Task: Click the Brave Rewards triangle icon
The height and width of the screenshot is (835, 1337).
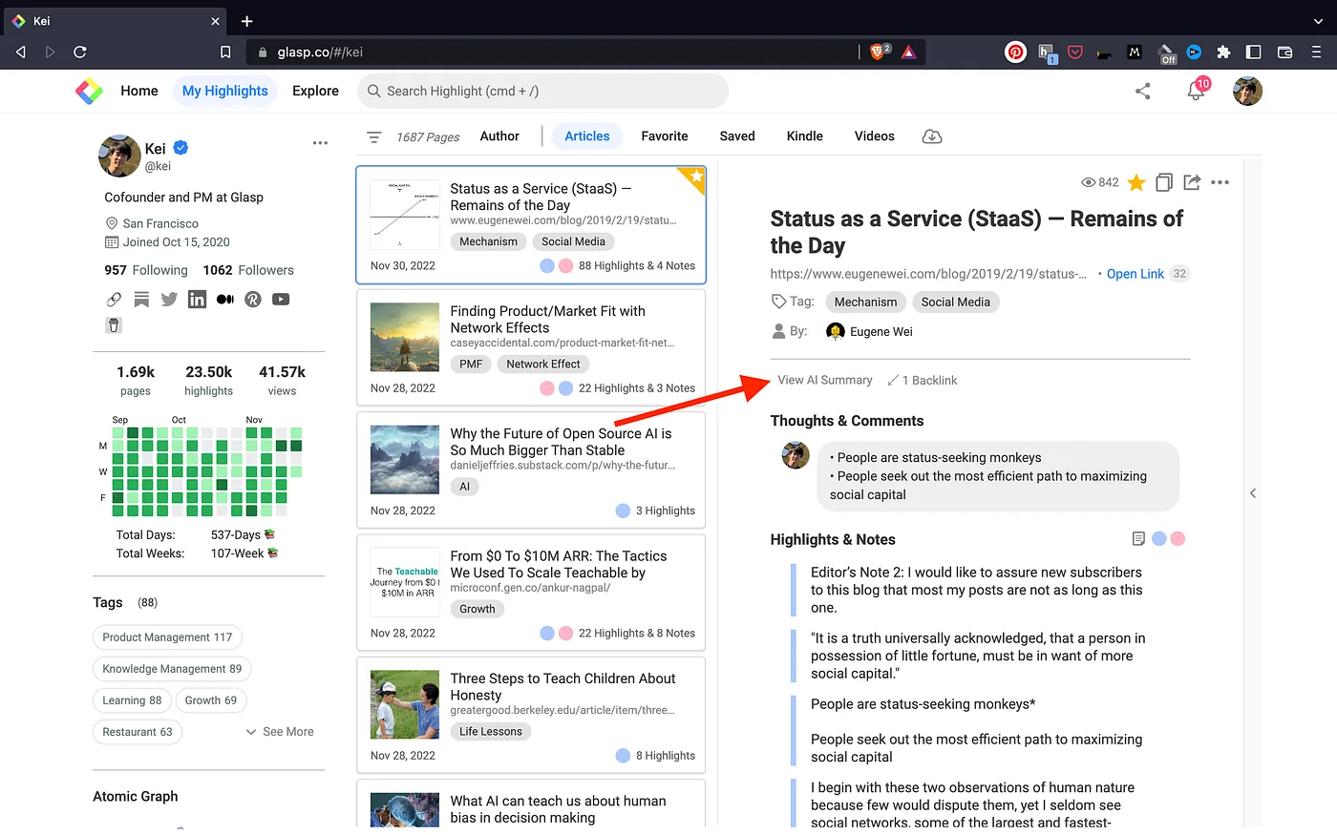Action: pos(908,52)
